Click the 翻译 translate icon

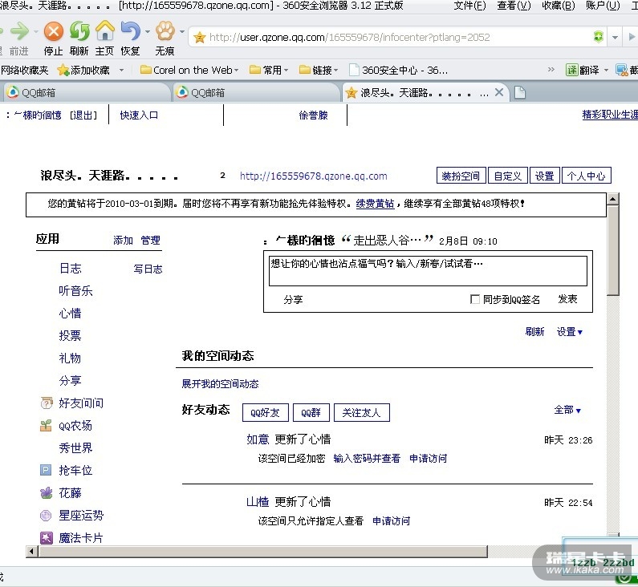(x=572, y=70)
